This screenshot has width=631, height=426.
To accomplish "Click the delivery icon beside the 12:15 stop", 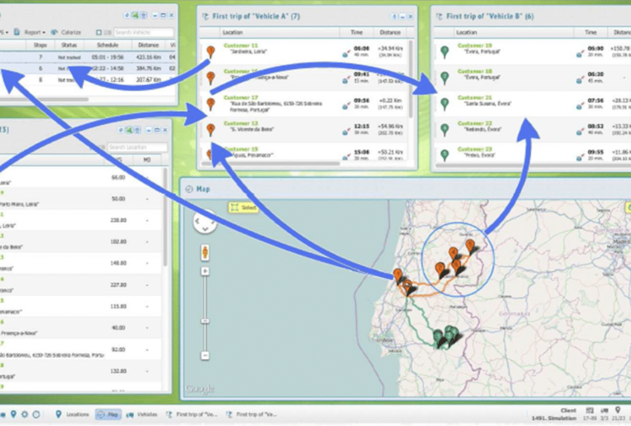I will coord(345,131).
